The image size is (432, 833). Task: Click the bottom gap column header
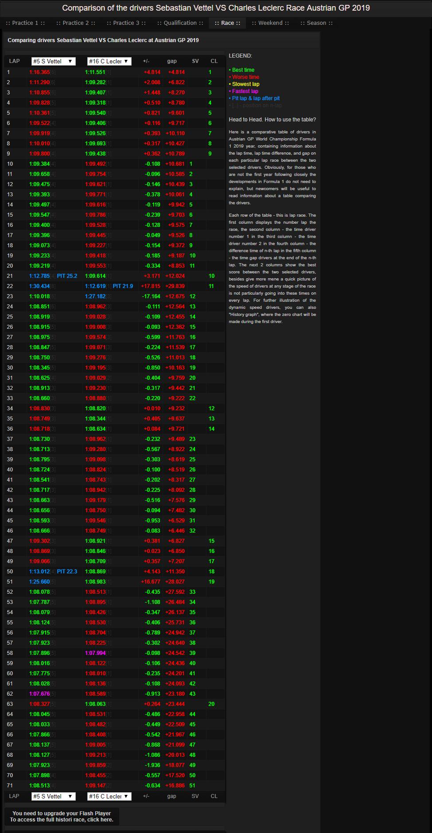tap(172, 796)
